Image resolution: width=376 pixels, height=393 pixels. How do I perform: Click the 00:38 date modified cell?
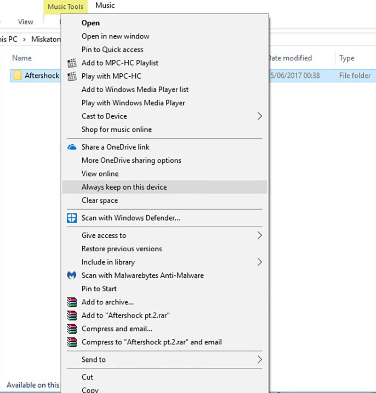[x=295, y=76]
